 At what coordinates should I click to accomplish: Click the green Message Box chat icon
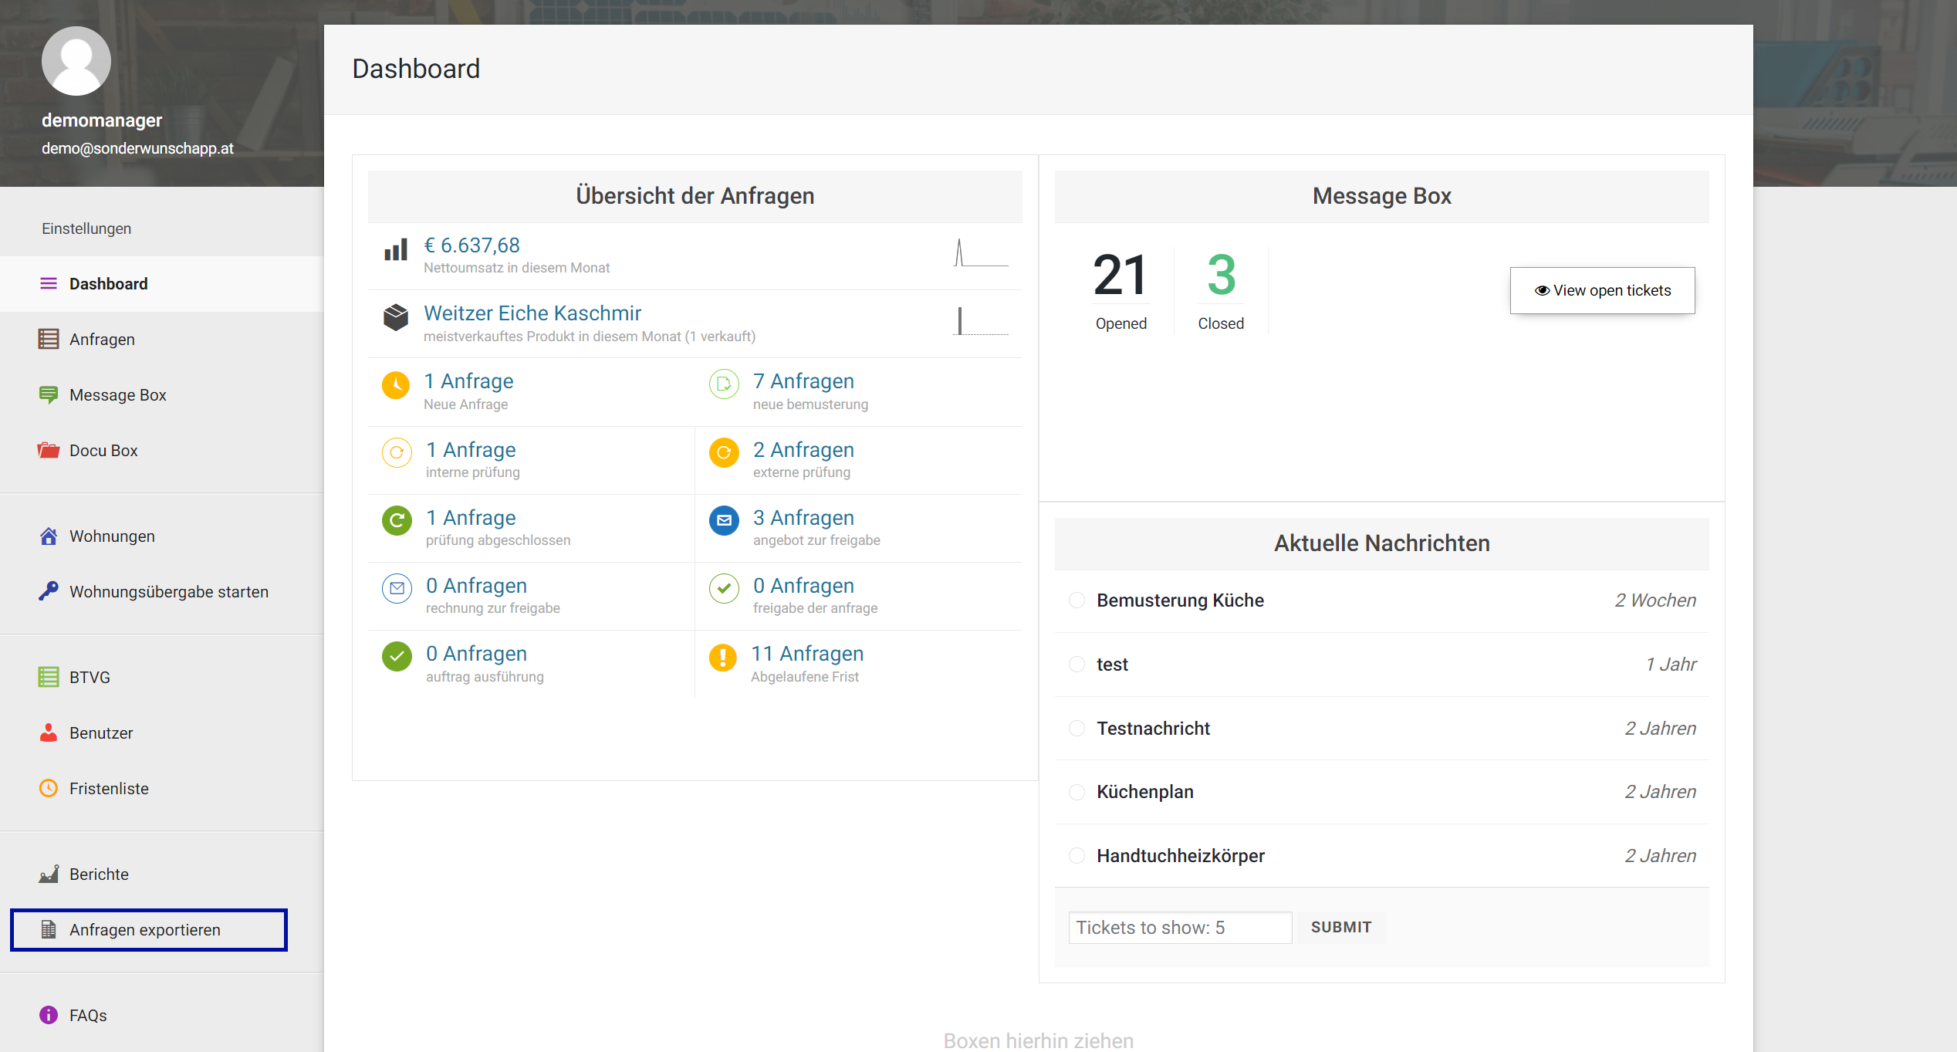49,395
